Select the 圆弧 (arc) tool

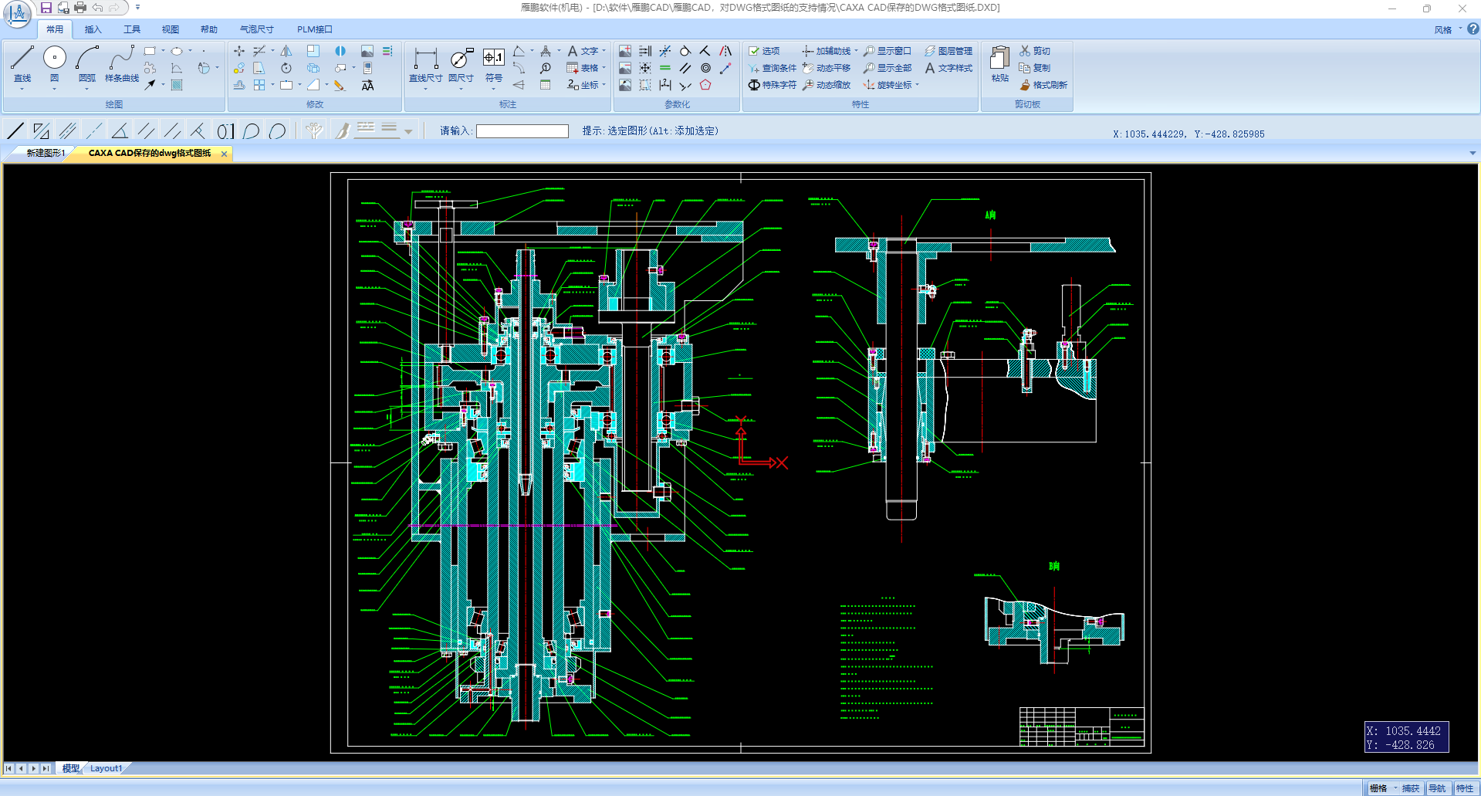tap(87, 65)
